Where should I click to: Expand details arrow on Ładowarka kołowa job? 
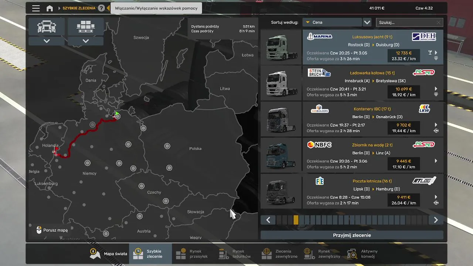click(436, 89)
